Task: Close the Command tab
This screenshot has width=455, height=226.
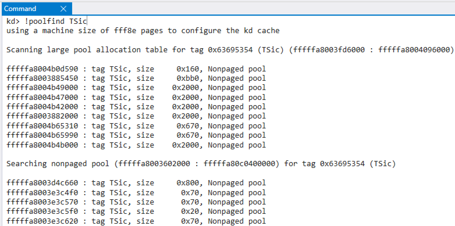Action: click(63, 9)
